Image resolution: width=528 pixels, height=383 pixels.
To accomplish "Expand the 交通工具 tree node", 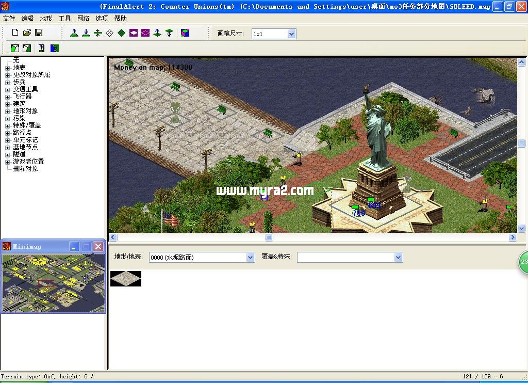I will coord(7,90).
